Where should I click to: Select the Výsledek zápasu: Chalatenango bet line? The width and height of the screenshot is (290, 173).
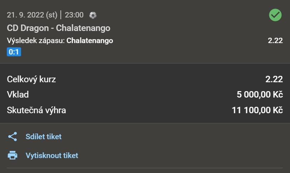click(x=60, y=41)
